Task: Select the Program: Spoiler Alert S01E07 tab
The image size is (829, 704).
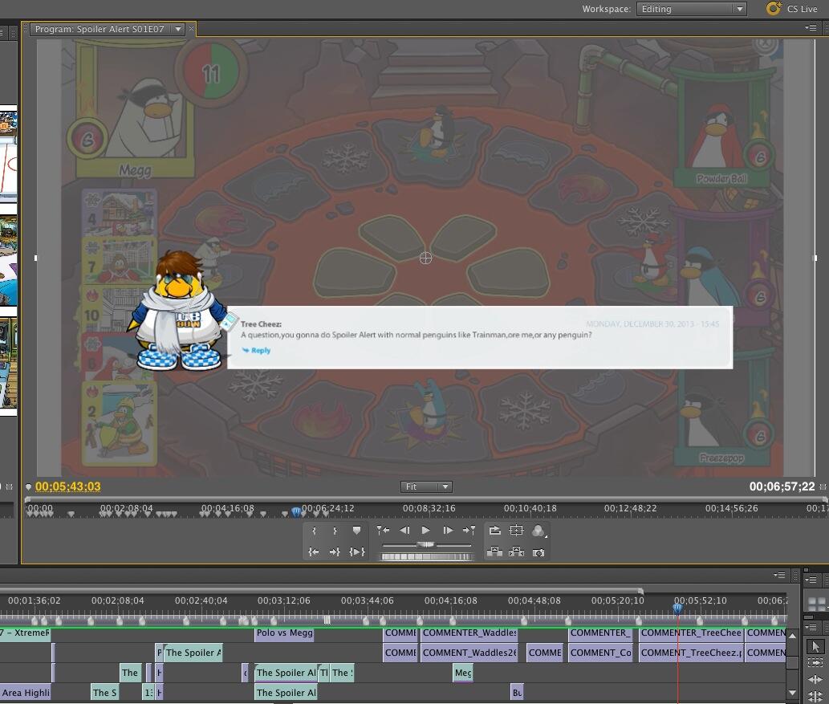Action: coord(100,29)
